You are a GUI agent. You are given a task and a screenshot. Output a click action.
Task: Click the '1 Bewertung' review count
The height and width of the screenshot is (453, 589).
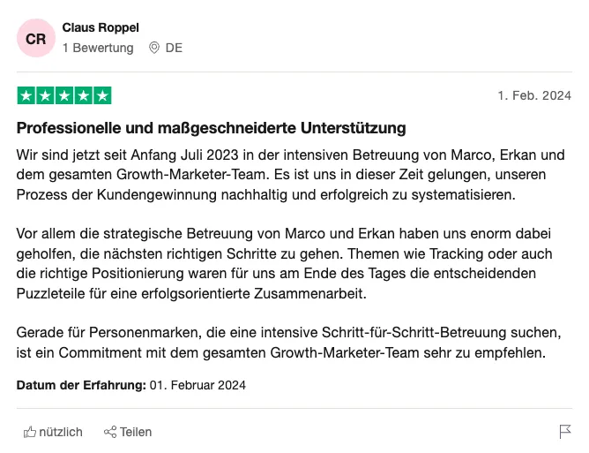click(98, 48)
